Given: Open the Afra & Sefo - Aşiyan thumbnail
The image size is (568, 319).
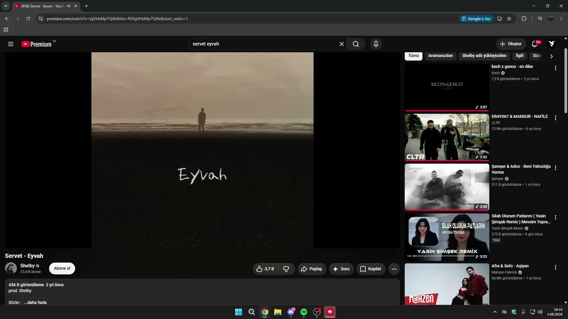Looking at the screenshot, I should pos(447,284).
